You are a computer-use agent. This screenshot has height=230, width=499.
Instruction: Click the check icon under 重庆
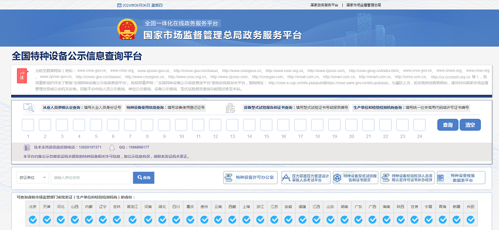click(190, 219)
